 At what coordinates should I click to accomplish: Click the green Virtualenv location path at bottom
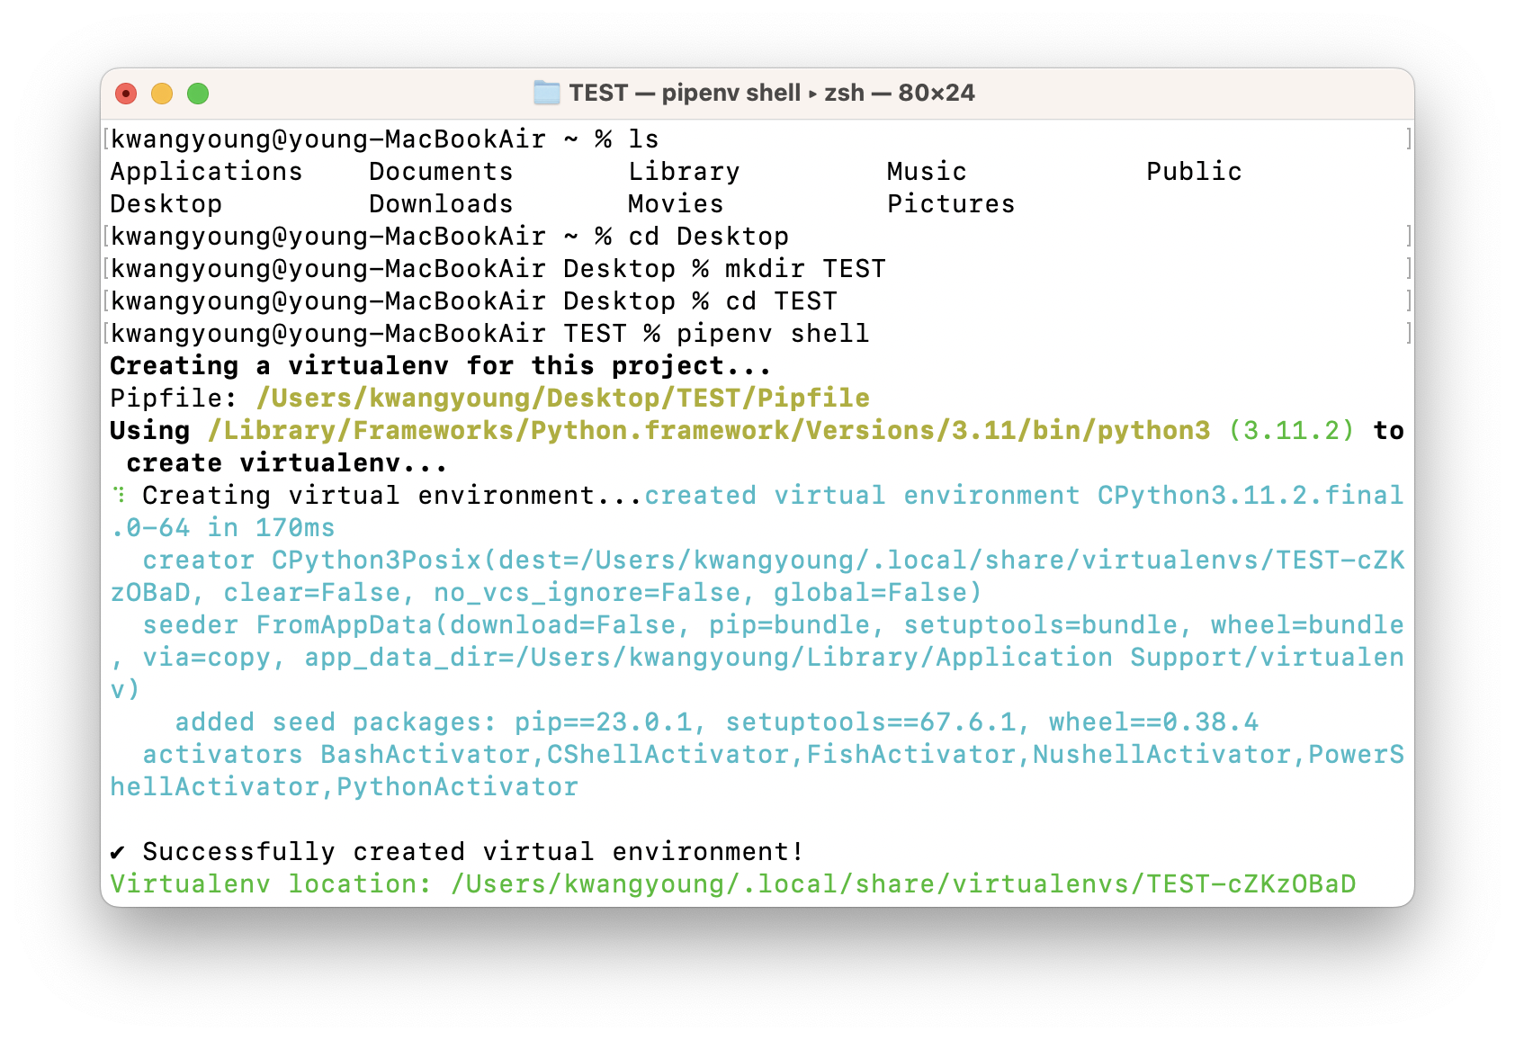pyautogui.click(x=903, y=883)
